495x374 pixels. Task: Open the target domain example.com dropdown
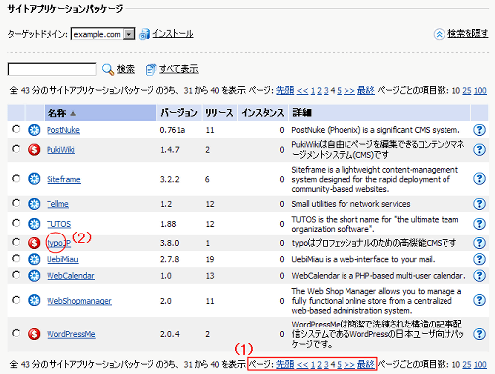[x=103, y=34]
